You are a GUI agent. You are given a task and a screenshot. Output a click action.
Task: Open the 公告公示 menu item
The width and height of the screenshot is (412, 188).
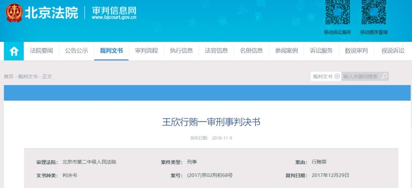tap(76, 51)
